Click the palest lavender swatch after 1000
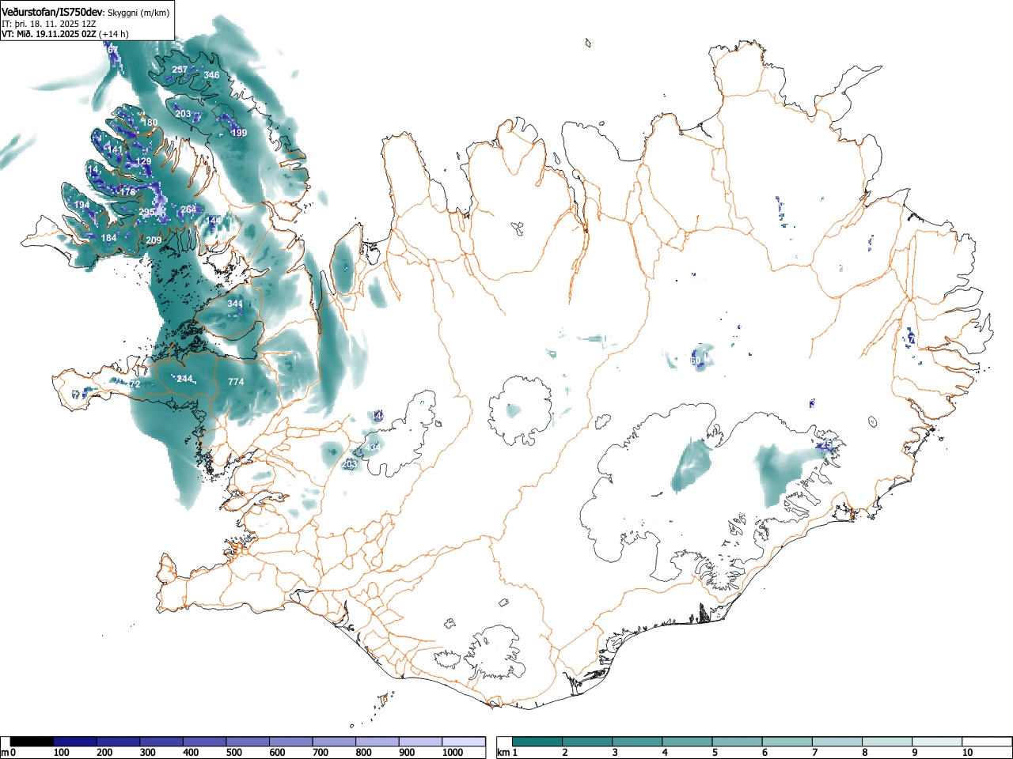Screen dimensions: 1013x759 pos(464,742)
